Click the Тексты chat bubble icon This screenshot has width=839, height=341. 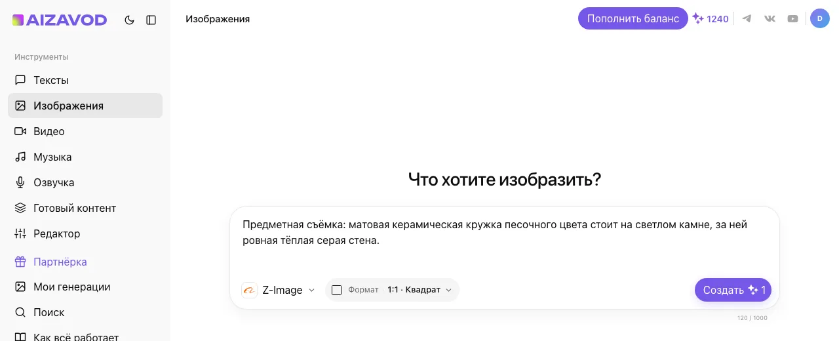[20, 80]
